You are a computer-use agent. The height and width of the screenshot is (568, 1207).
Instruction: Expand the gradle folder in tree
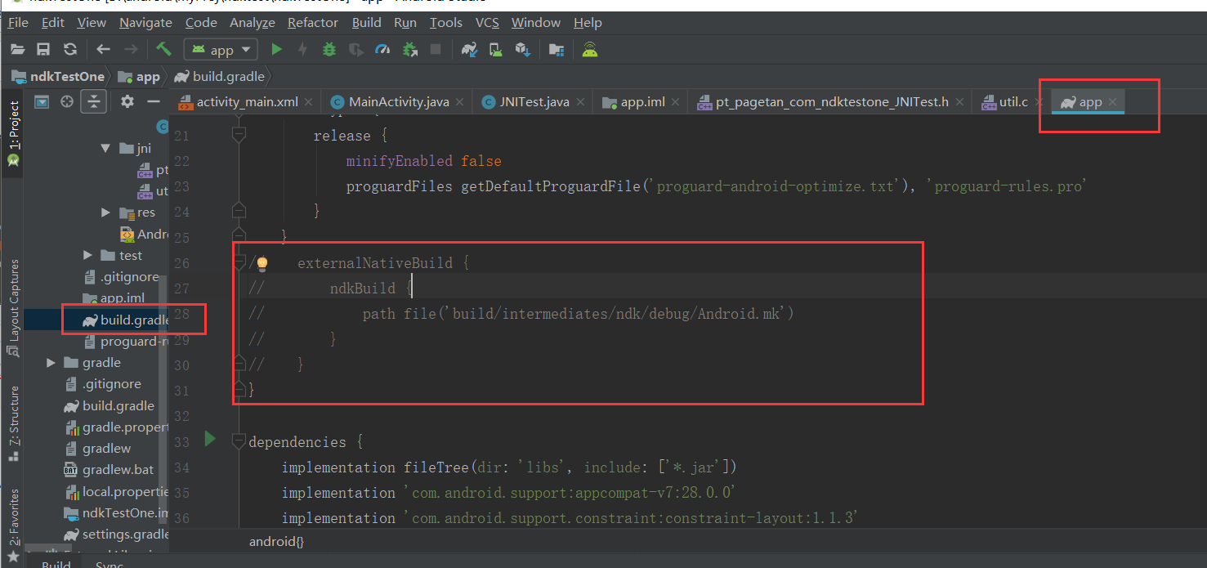tap(51, 363)
